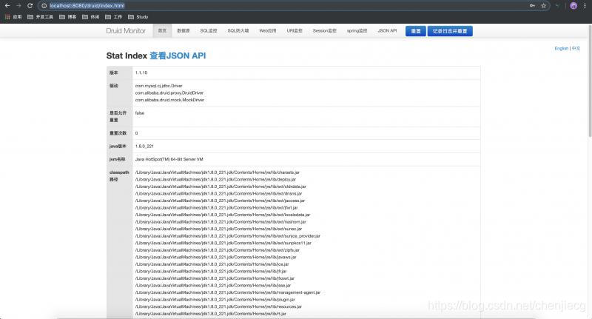
Task: Open the JSON API tab
Action: (x=387, y=30)
